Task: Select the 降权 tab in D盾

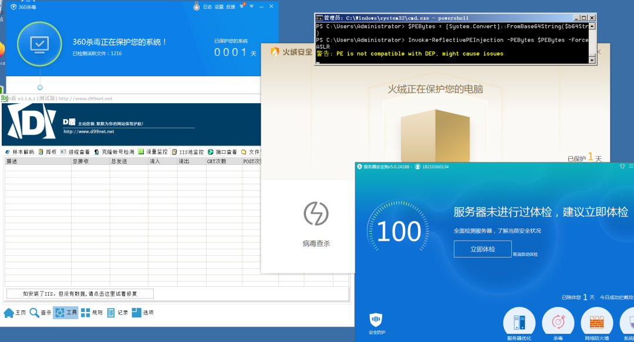Action: [x=48, y=152]
